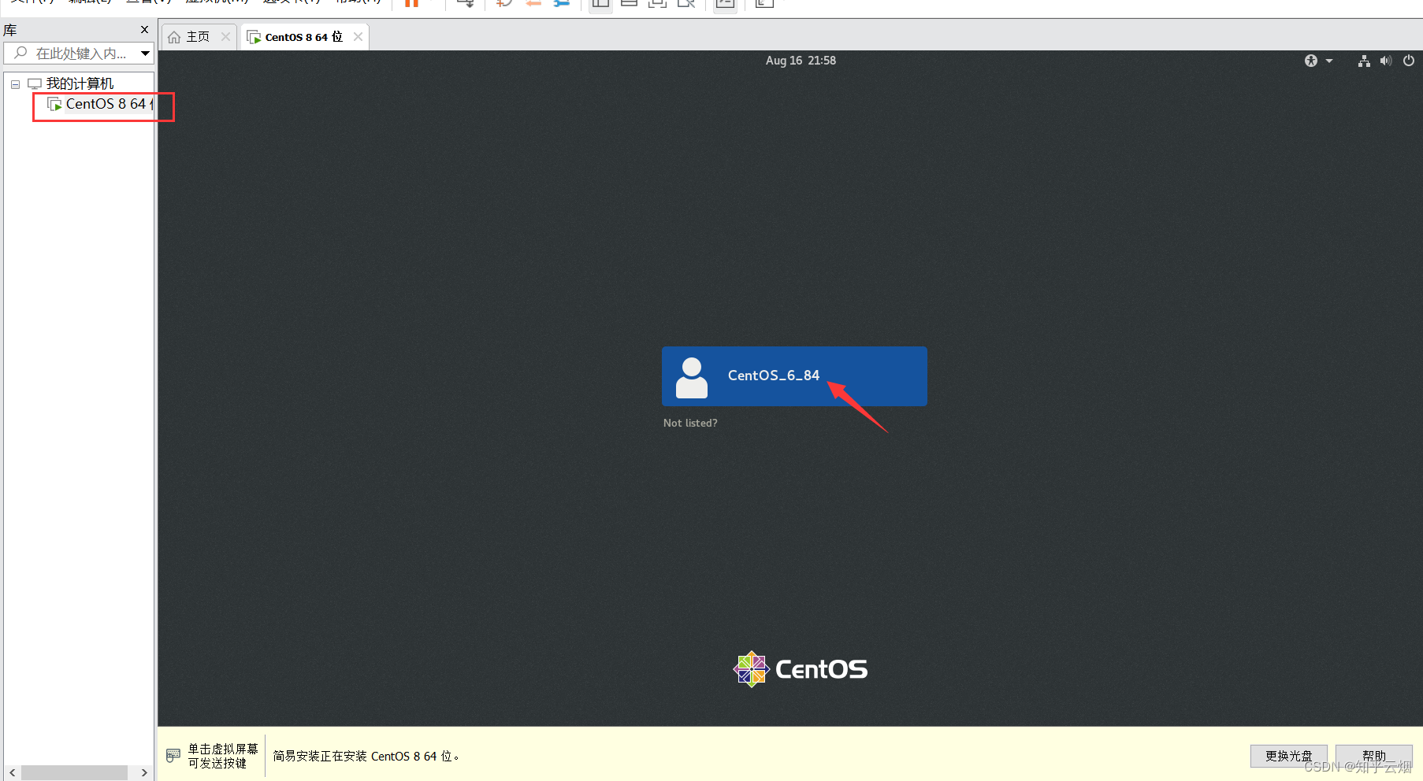Image resolution: width=1423 pixels, height=781 pixels.
Task: Close the CentOS 8 64 位 tab
Action: 358,37
